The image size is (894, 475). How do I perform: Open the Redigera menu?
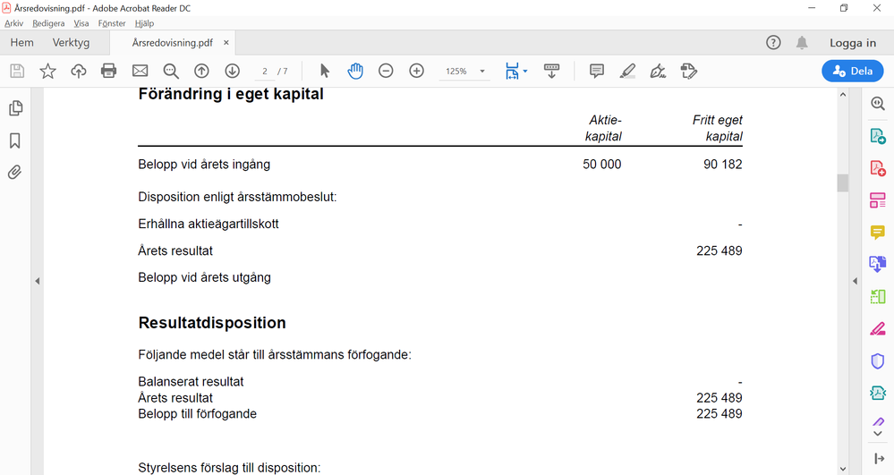pyautogui.click(x=48, y=23)
